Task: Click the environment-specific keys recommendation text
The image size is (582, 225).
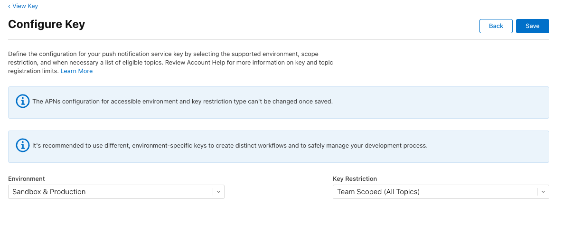Action: [230, 146]
